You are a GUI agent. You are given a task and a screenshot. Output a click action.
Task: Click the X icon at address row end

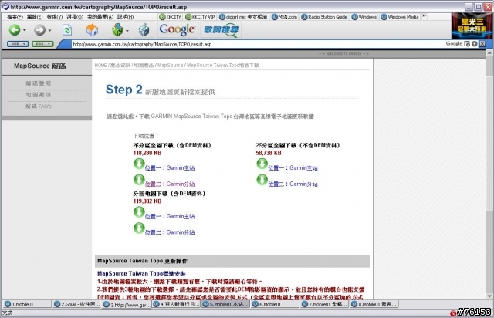click(482, 44)
